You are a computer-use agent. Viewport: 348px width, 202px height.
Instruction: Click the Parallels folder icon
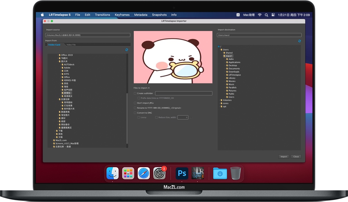pyautogui.click(x=227, y=88)
